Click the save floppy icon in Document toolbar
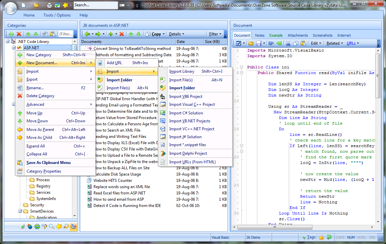The width and height of the screenshot is (386, 244). point(258,43)
